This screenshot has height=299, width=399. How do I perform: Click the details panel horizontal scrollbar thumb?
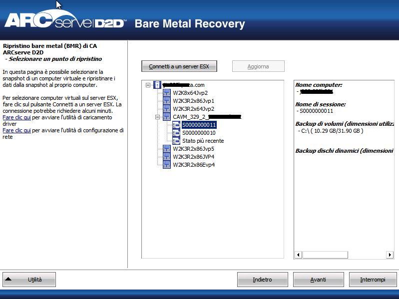pyautogui.click(x=325, y=255)
